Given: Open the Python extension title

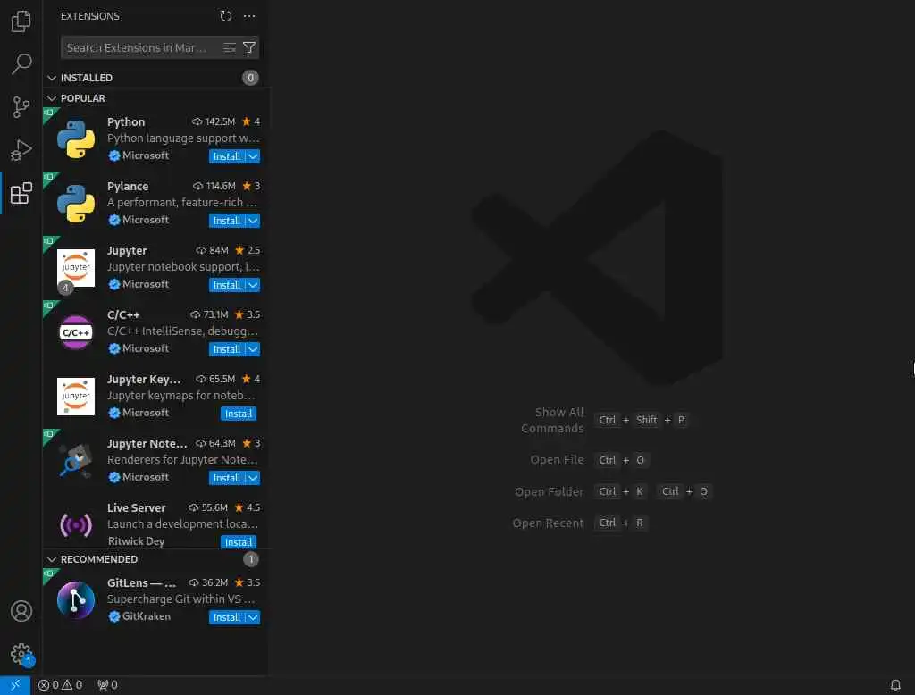Looking at the screenshot, I should 126,122.
